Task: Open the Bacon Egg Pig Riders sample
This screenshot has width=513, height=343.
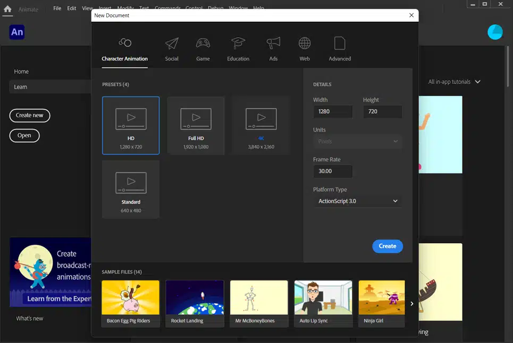Action: [x=131, y=304]
